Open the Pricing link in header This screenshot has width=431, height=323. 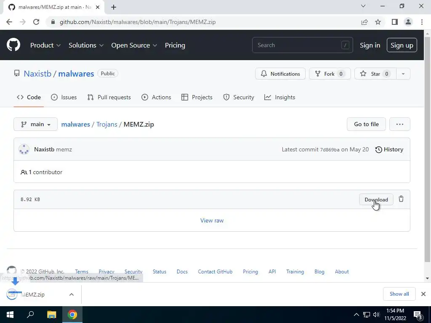(x=175, y=45)
